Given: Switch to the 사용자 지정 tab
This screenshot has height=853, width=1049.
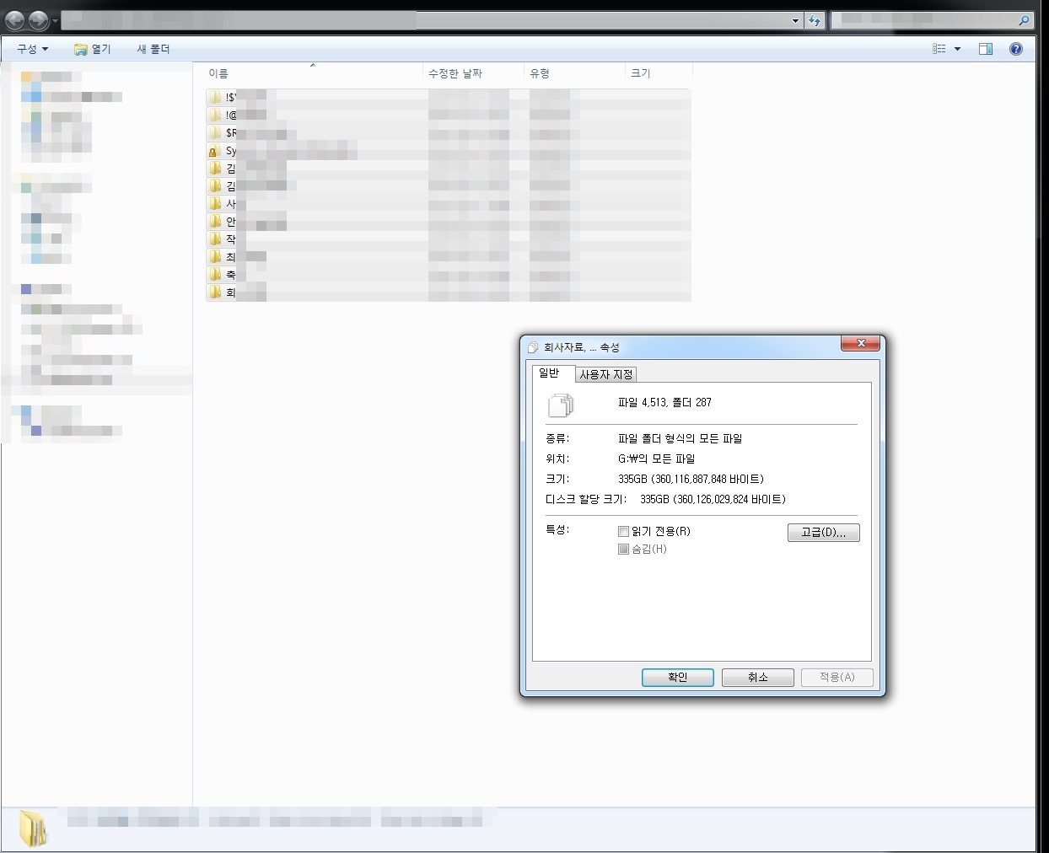Looking at the screenshot, I should coord(605,374).
